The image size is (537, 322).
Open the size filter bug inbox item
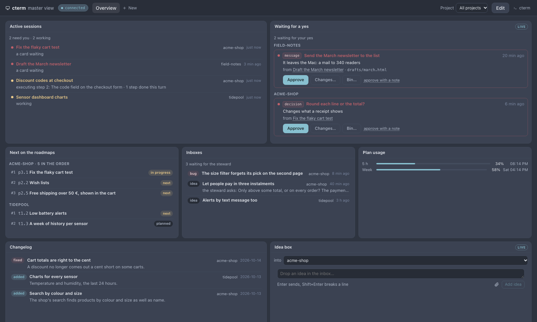(268, 173)
